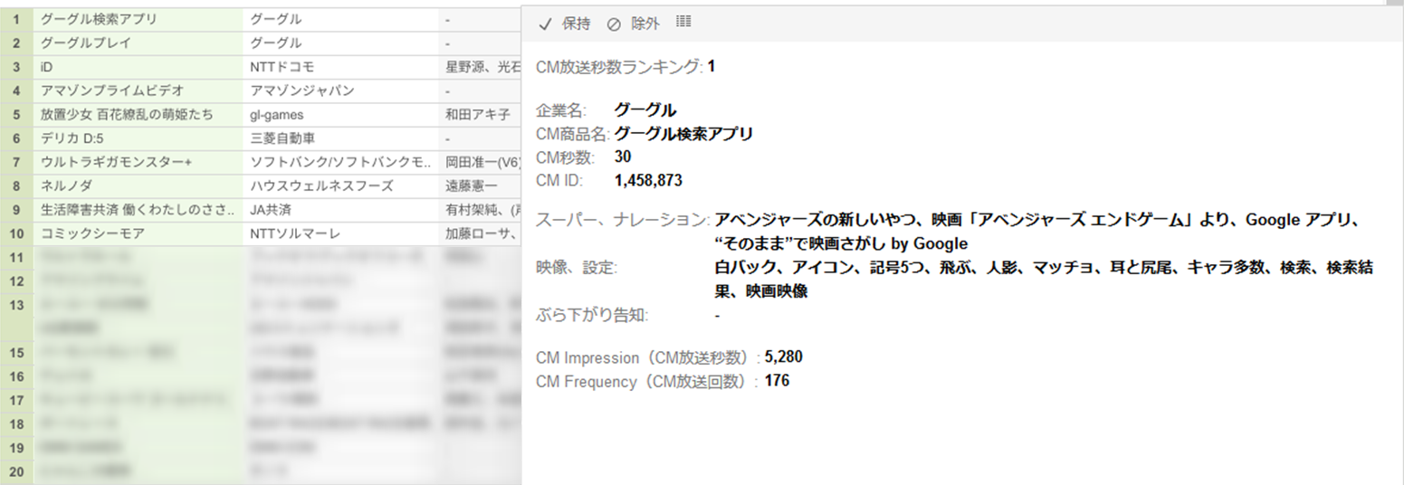Click the 保持 checkmark icon

(545, 24)
